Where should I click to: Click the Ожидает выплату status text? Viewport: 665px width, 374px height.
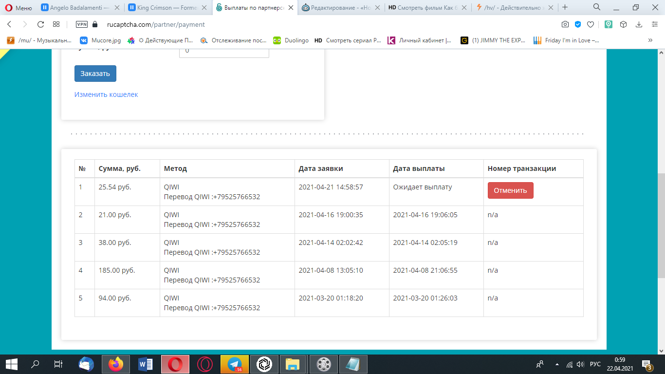click(x=423, y=187)
